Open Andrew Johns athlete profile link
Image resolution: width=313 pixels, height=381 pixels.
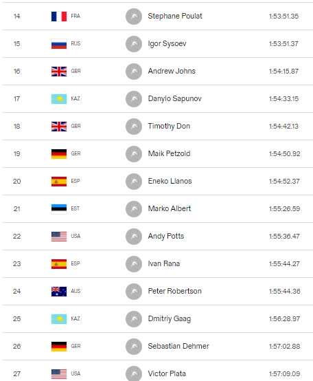pyautogui.click(x=172, y=71)
